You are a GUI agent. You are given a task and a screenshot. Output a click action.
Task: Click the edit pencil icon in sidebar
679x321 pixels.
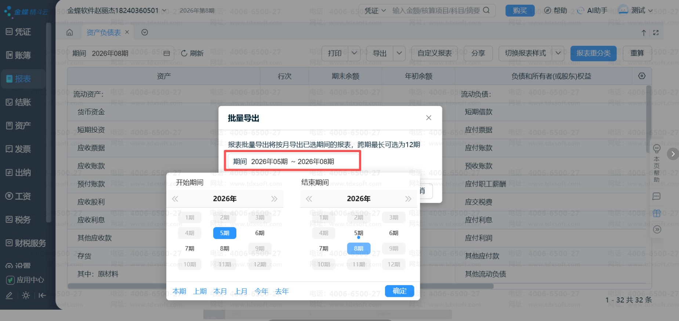pyautogui.click(x=10, y=295)
